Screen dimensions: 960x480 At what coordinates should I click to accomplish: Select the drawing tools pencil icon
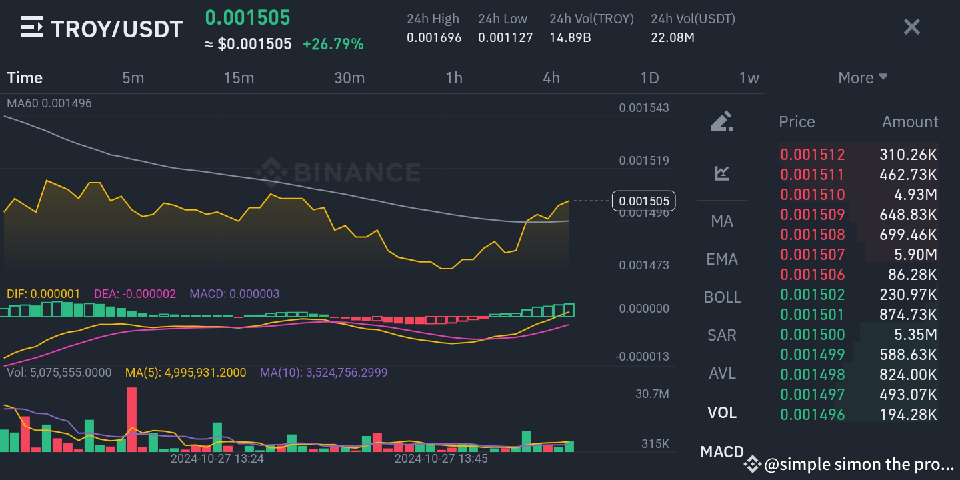[x=722, y=121]
